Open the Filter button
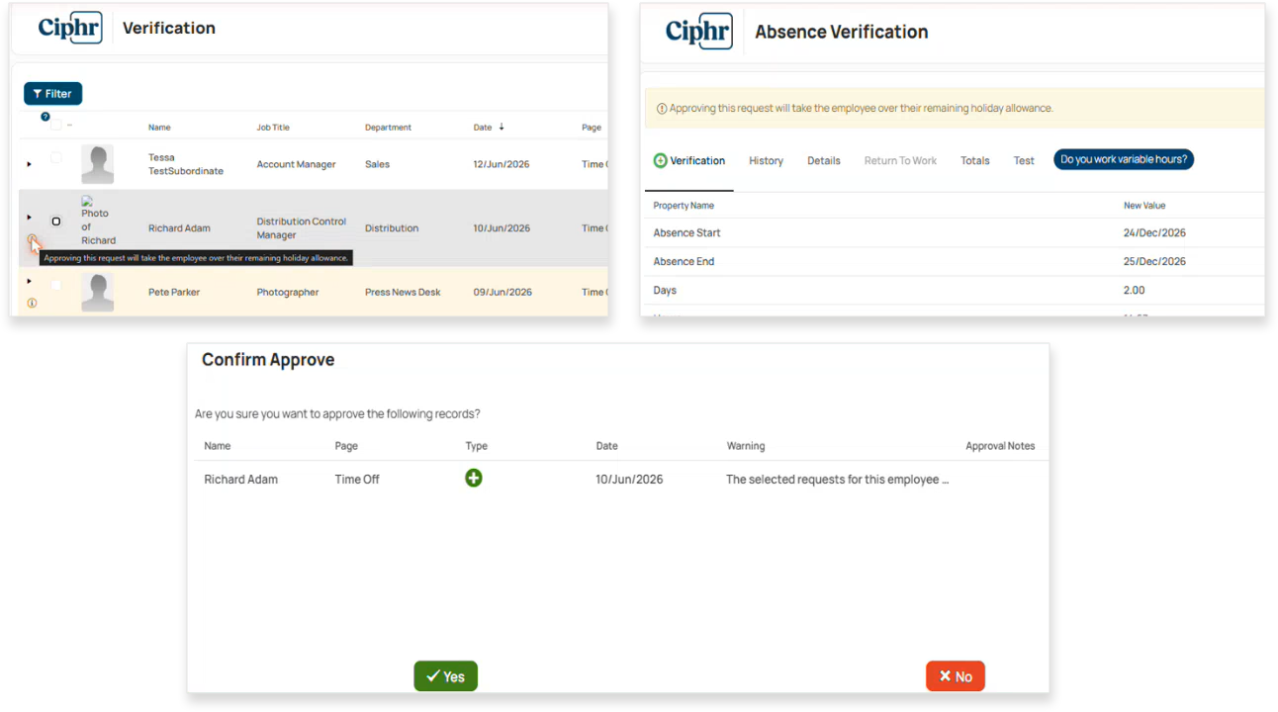 click(52, 94)
